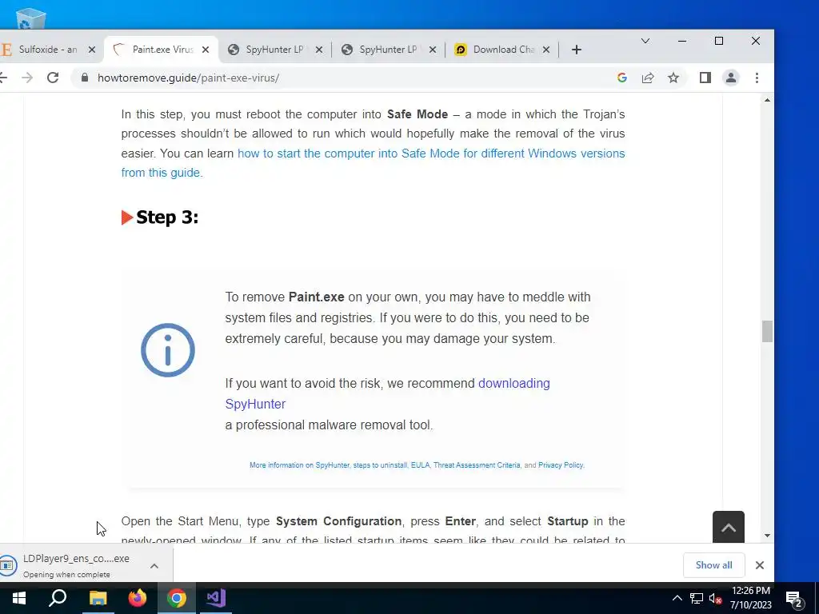Open Threat Assessment Criteria link
Screen dimensions: 819x614
[x=477, y=465]
